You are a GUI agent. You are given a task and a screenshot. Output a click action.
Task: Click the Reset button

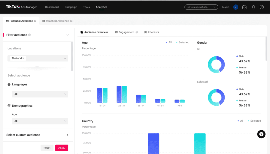[x=47, y=148]
